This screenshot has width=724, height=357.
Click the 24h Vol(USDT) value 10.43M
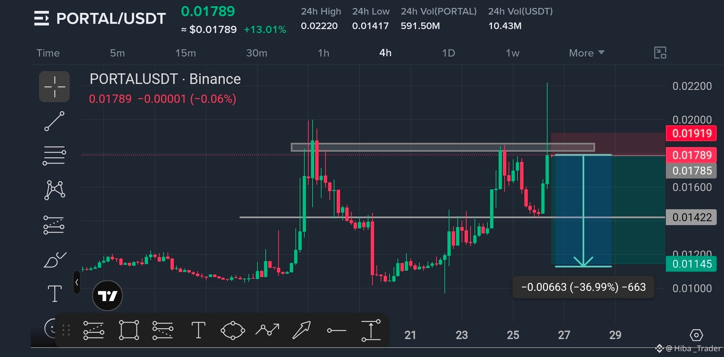tap(505, 26)
